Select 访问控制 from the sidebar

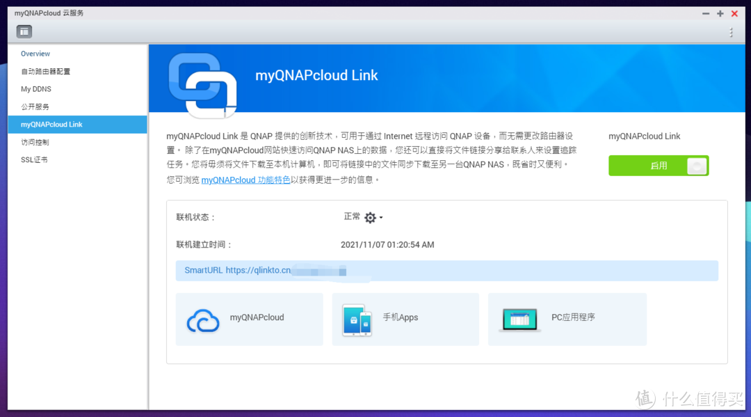click(x=35, y=141)
